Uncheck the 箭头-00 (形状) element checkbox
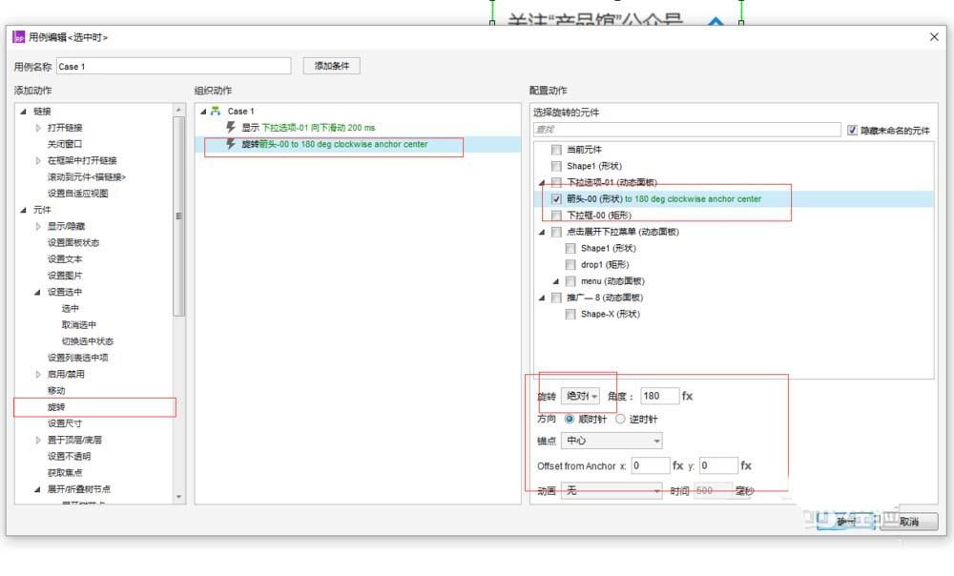 pos(555,200)
